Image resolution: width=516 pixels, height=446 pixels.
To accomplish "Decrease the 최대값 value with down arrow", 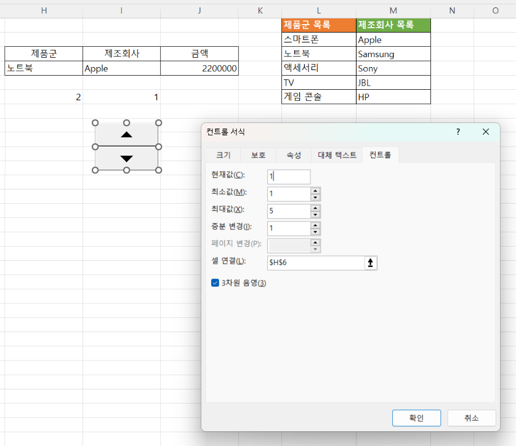I will [x=315, y=214].
